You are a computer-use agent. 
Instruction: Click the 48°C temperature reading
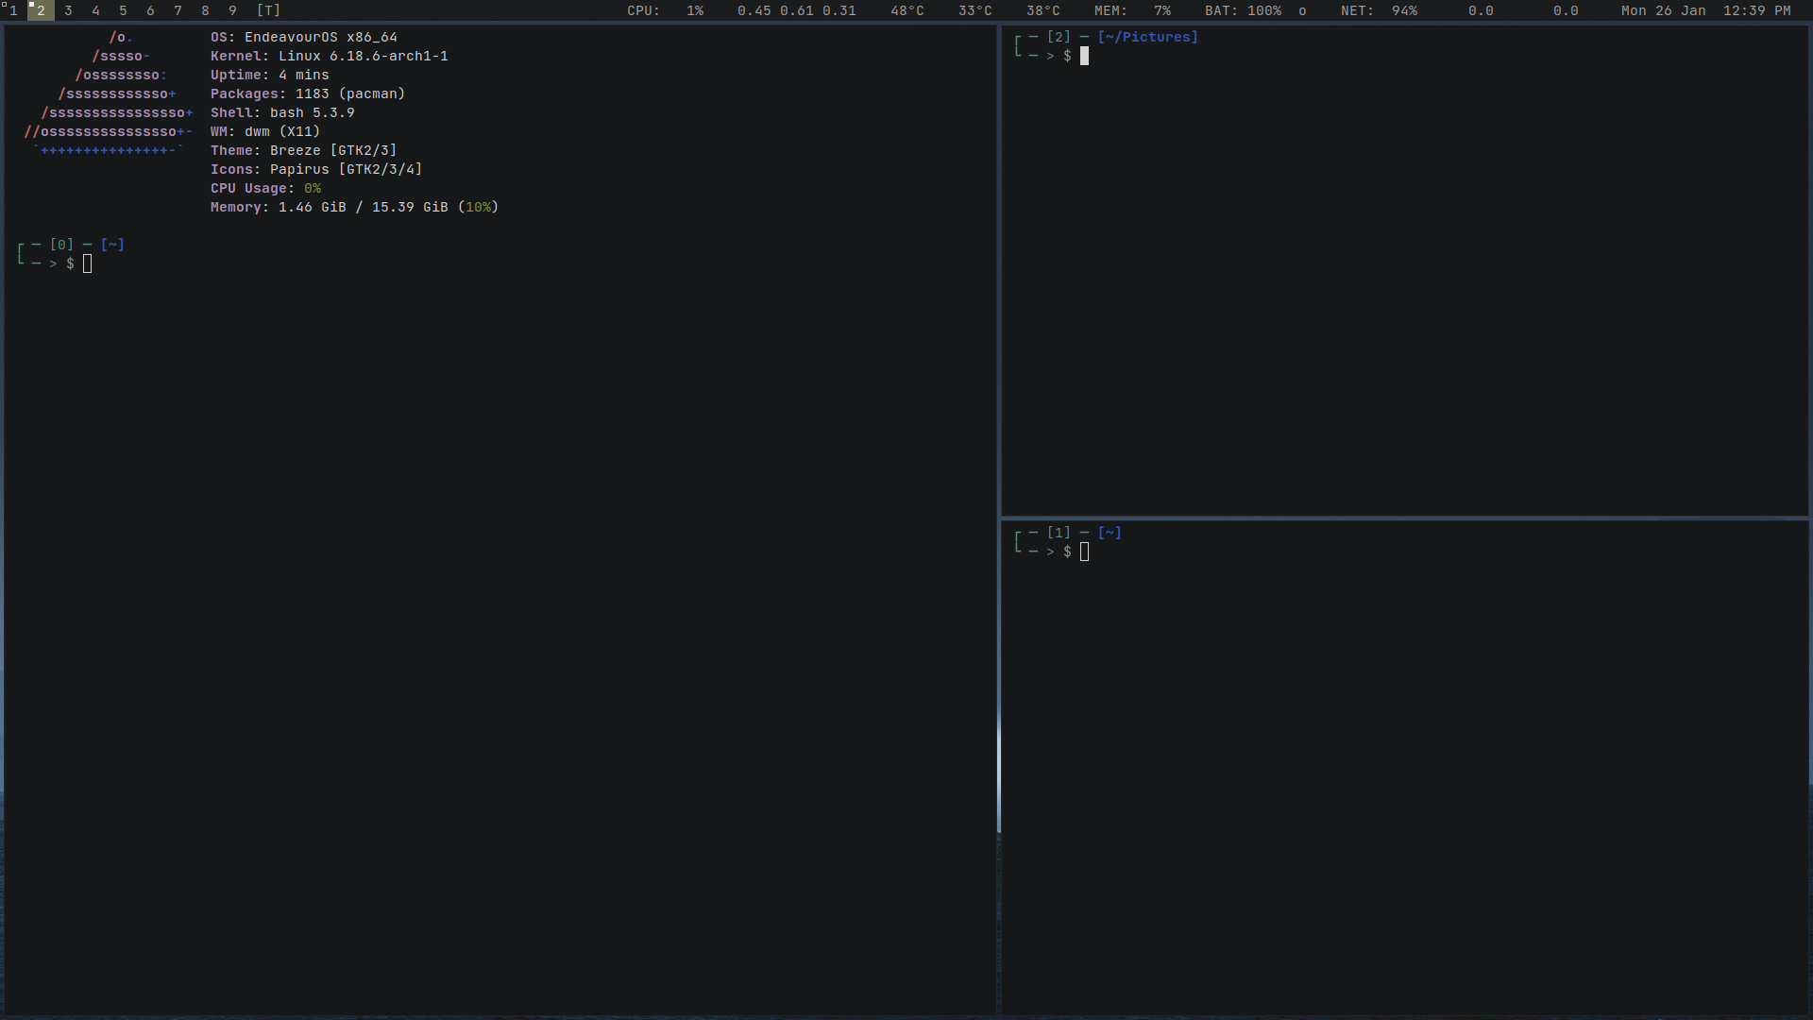906,10
